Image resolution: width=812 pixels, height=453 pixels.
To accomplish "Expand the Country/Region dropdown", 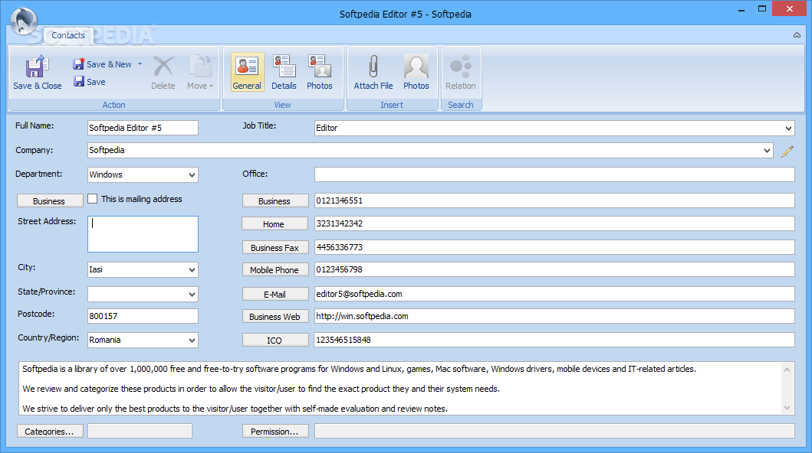I will 192,341.
